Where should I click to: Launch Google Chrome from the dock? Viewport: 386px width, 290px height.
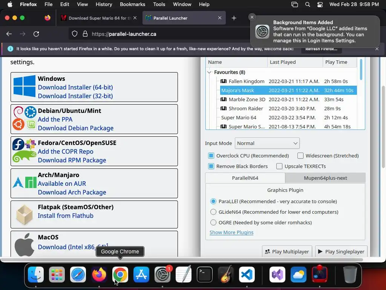[120, 274]
